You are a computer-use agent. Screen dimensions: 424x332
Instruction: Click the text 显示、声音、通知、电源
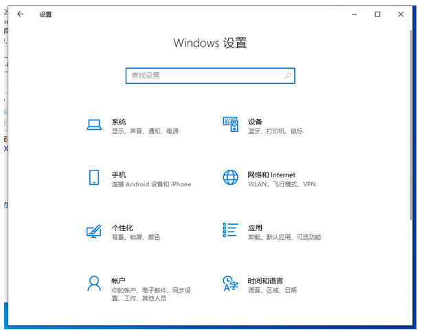[145, 131]
